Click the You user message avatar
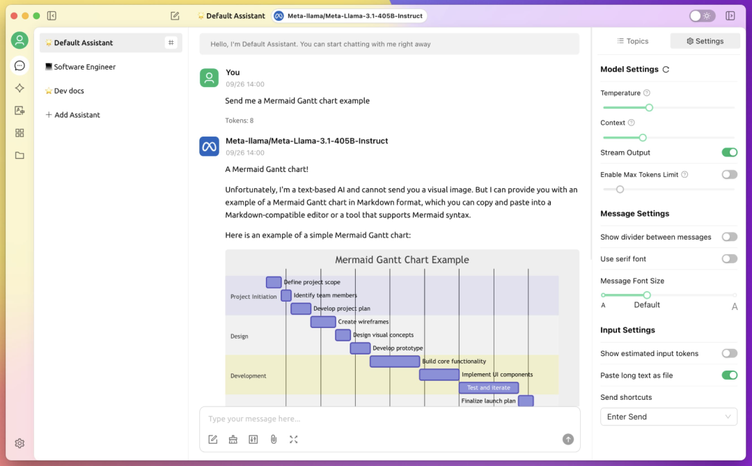 209,78
